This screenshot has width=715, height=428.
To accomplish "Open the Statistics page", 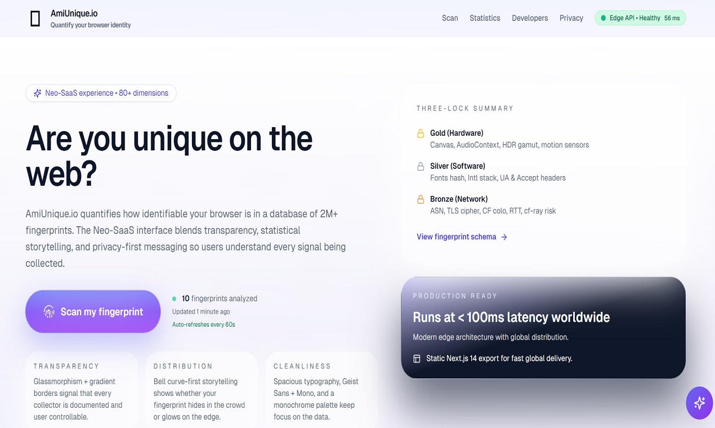I will point(485,18).
